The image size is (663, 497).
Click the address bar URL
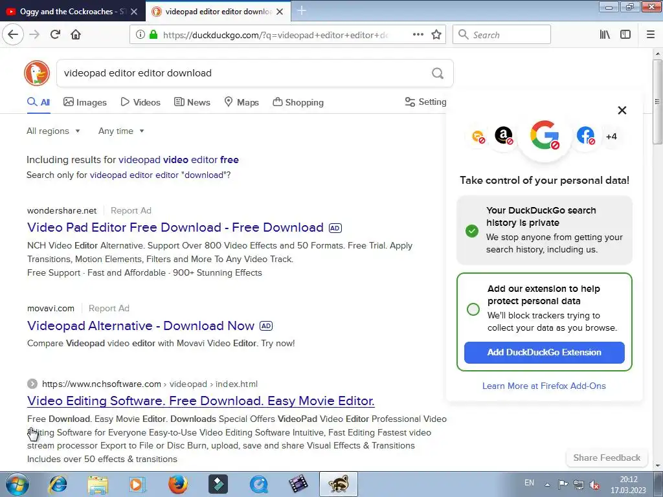275,35
